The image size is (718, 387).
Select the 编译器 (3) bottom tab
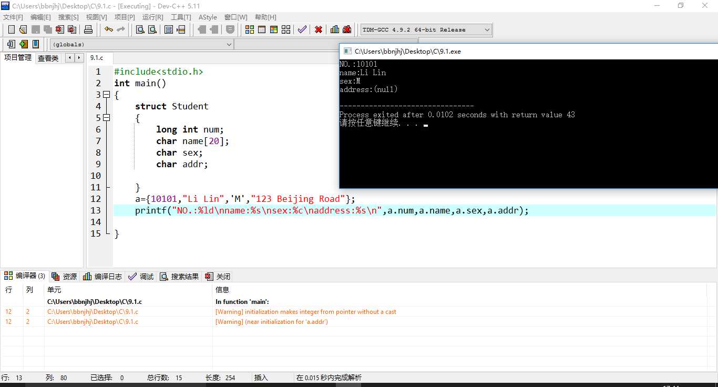pos(25,276)
